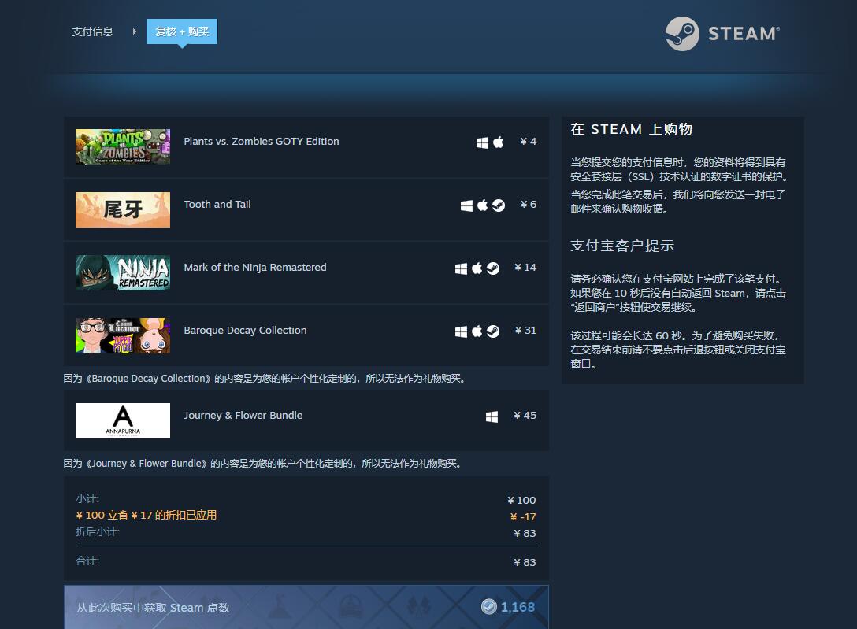
Task: Open the Baroque Decay Collection thumbnail
Action: coord(122,336)
